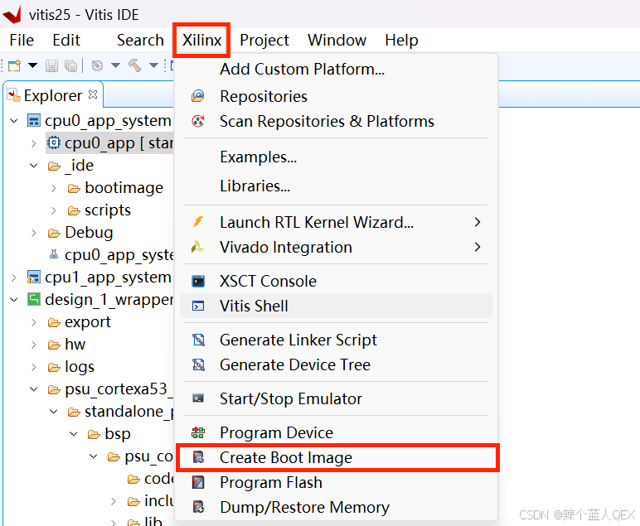Click the XSCT Console terminal icon

pos(198,281)
